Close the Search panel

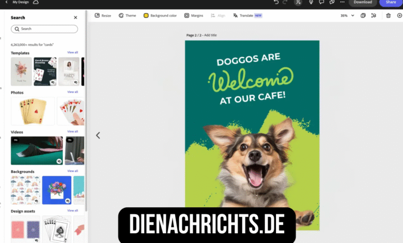pos(75,18)
